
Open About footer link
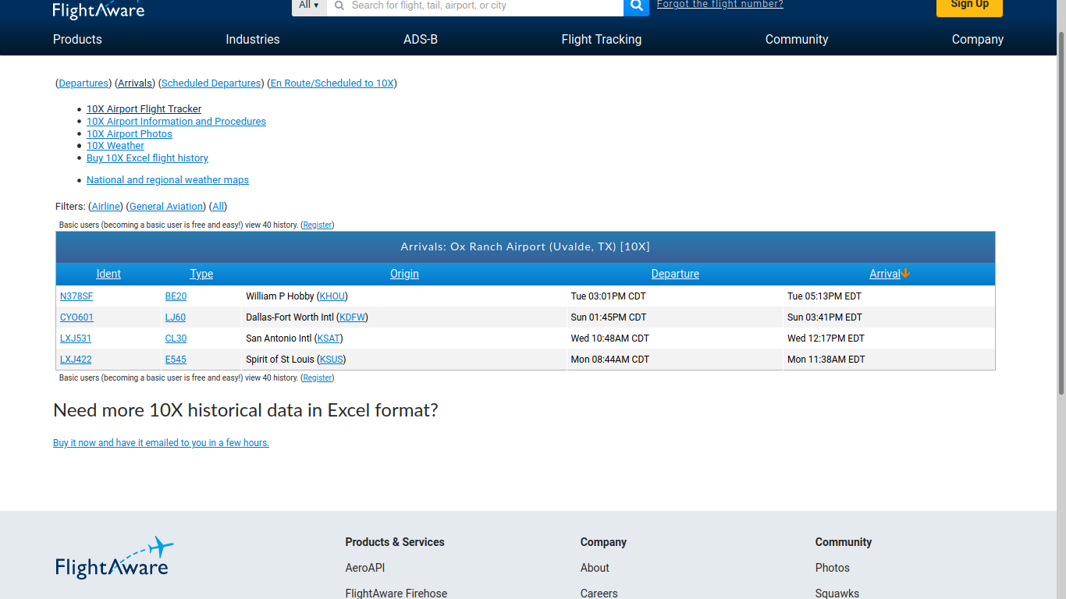595,568
